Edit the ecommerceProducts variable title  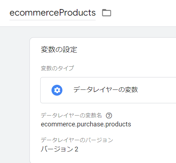pyautogui.click(x=53, y=13)
